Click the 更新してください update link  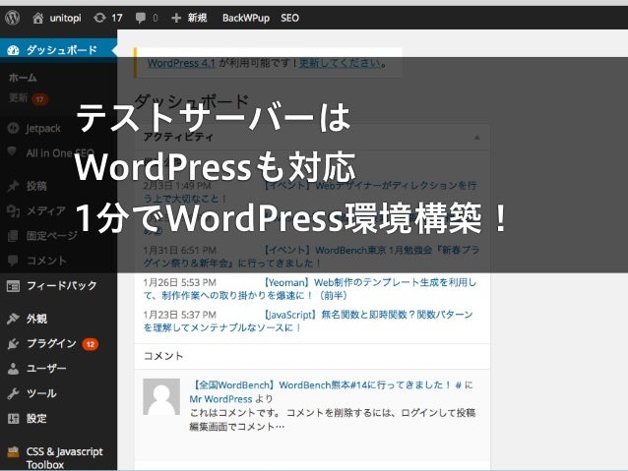pos(340,63)
